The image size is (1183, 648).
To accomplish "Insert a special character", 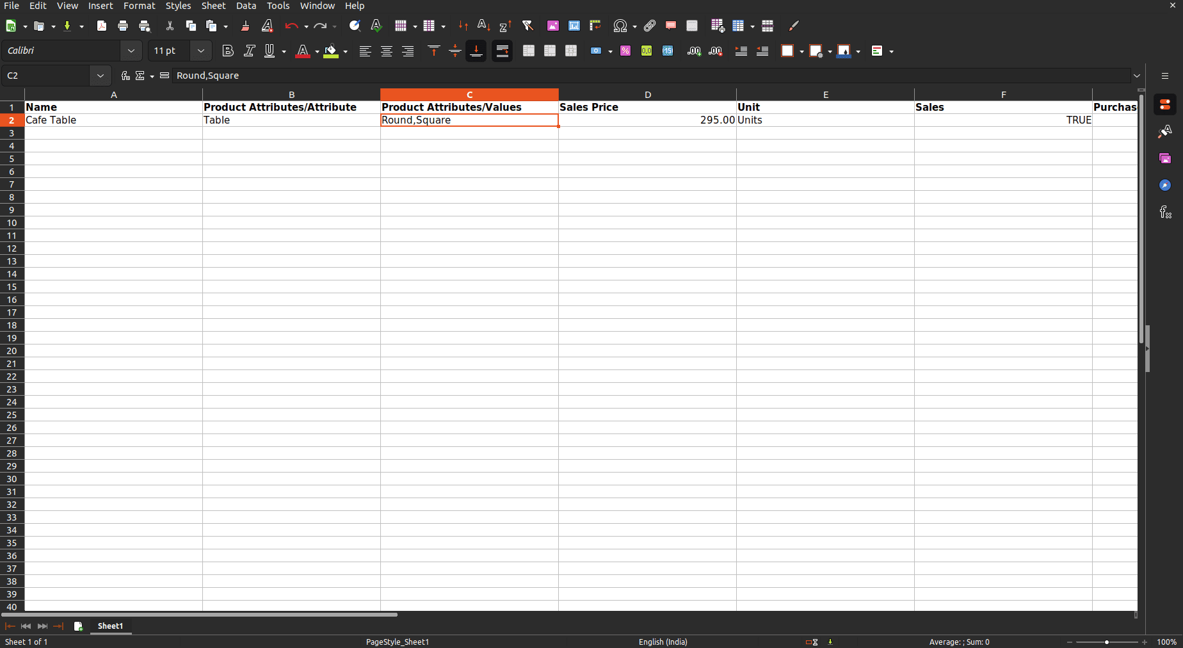I will click(x=620, y=26).
